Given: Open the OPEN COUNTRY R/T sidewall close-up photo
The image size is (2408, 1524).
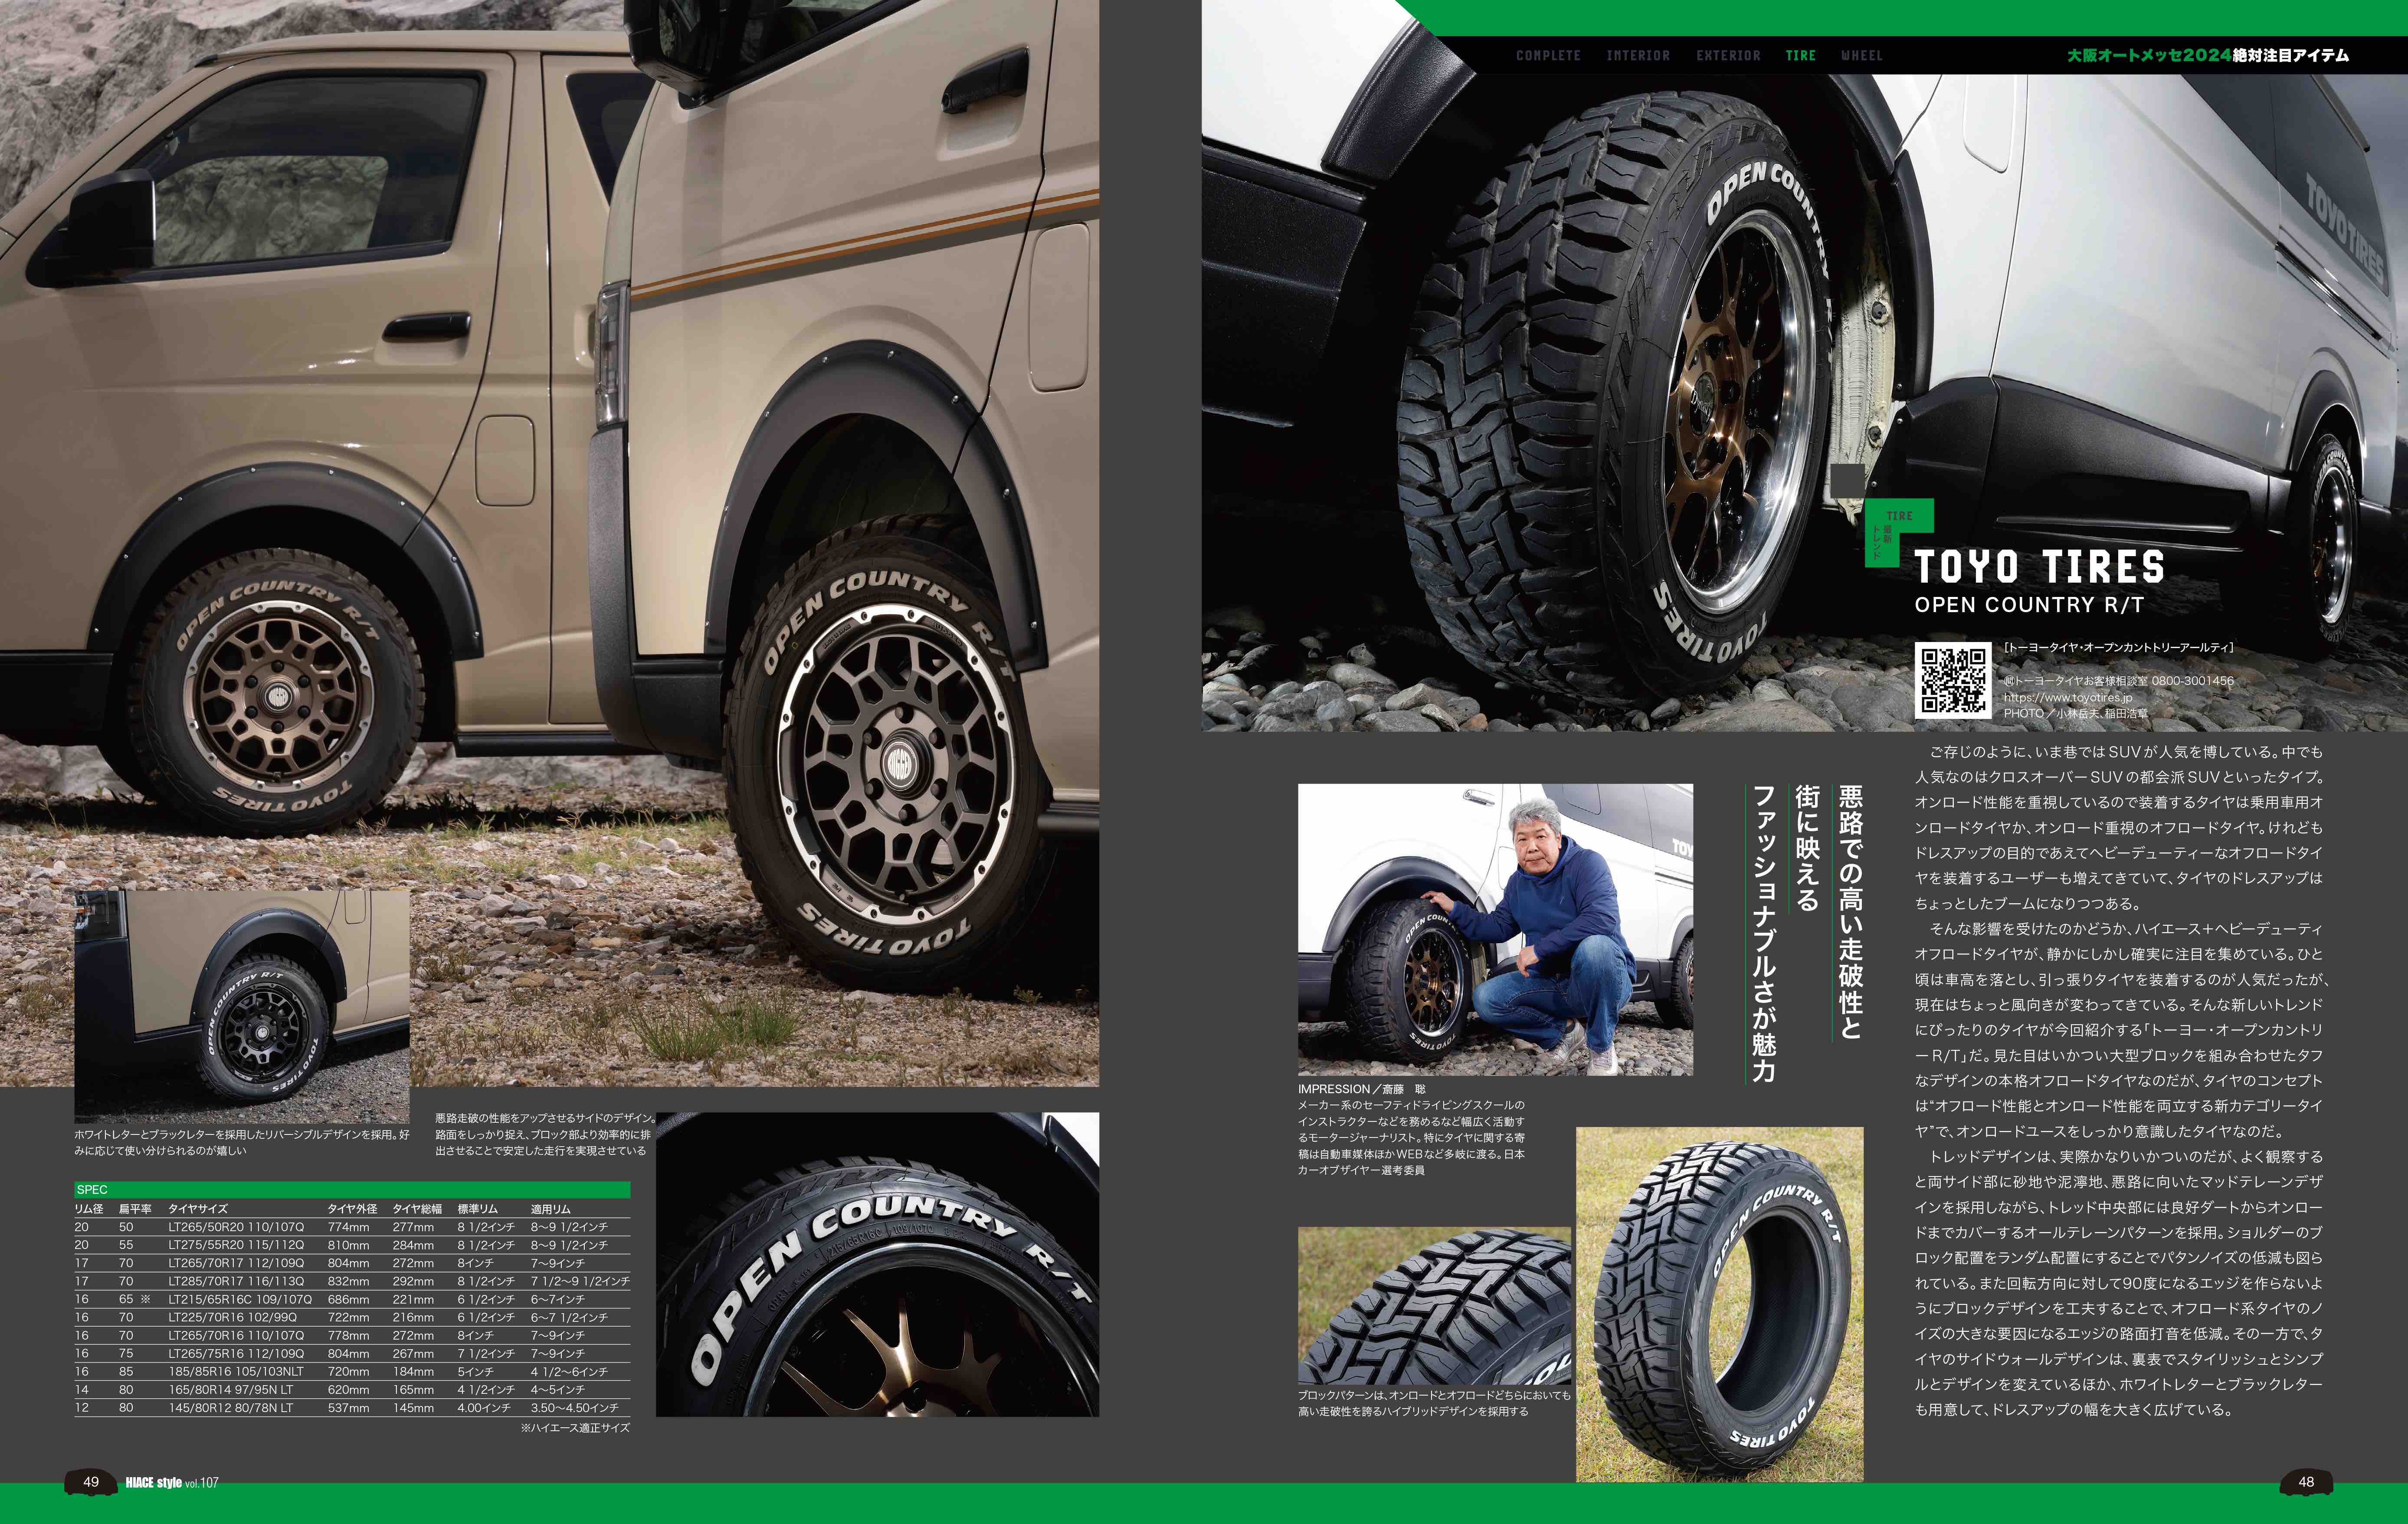Looking at the screenshot, I should click(x=877, y=1264).
